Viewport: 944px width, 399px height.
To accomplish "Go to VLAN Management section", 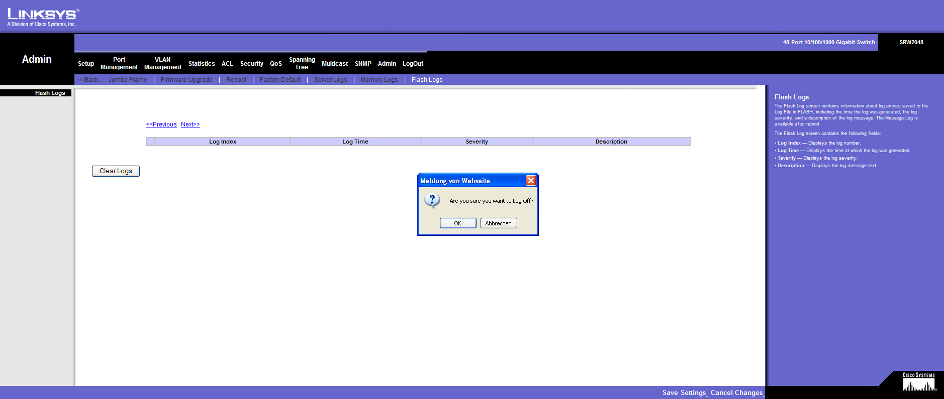I will tap(162, 63).
